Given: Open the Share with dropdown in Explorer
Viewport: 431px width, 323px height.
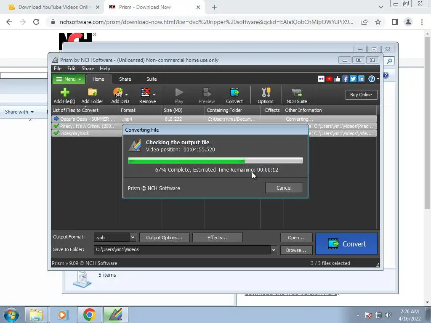Looking at the screenshot, I should (19, 112).
